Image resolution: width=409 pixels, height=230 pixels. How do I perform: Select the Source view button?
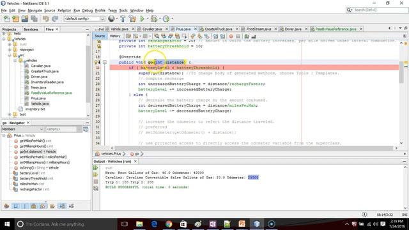click(x=100, y=36)
